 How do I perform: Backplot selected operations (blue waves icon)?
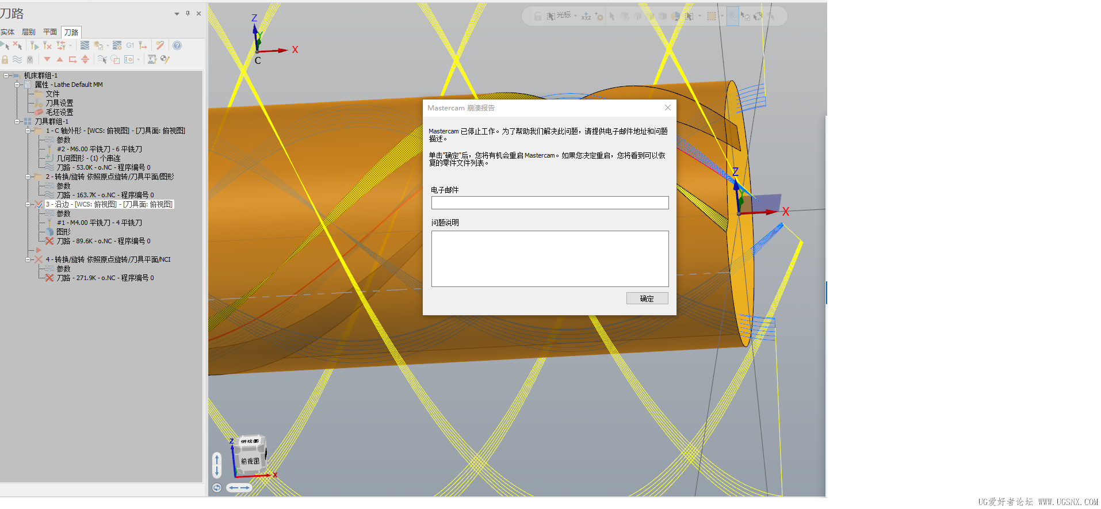pos(85,45)
